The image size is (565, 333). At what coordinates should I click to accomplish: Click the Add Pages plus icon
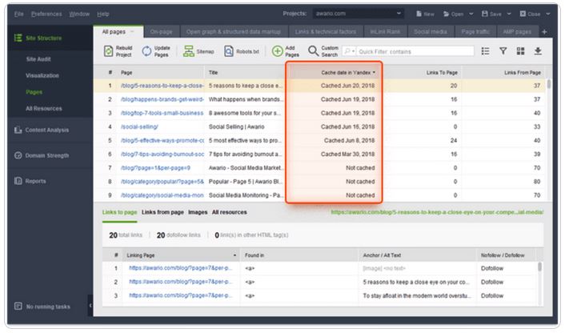click(277, 51)
